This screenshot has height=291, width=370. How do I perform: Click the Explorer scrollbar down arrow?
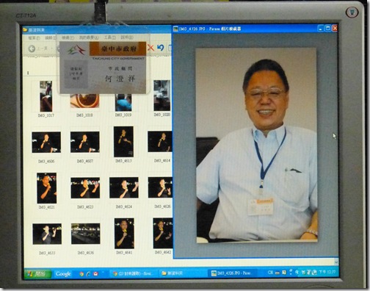[x=336, y=262]
